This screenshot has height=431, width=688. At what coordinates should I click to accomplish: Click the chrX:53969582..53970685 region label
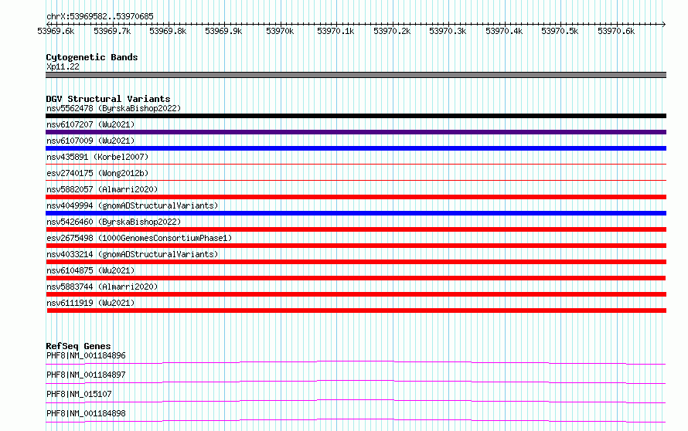point(100,16)
